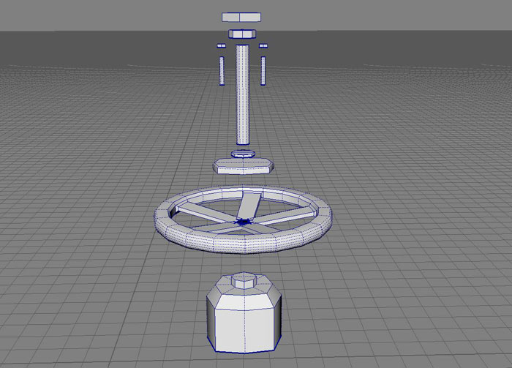Select the rectangular cap block at the top

(241, 16)
